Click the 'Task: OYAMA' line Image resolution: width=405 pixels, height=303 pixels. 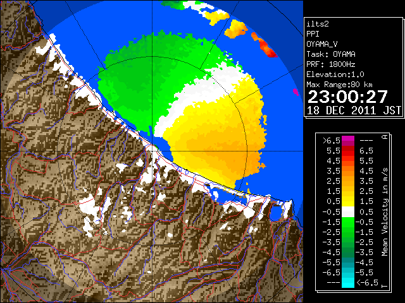coord(331,54)
